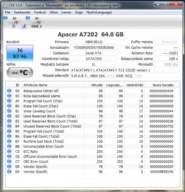Click the Apacer A7202 64.0 GB title
Viewport: 185px width, 192px height.
tap(91, 34)
